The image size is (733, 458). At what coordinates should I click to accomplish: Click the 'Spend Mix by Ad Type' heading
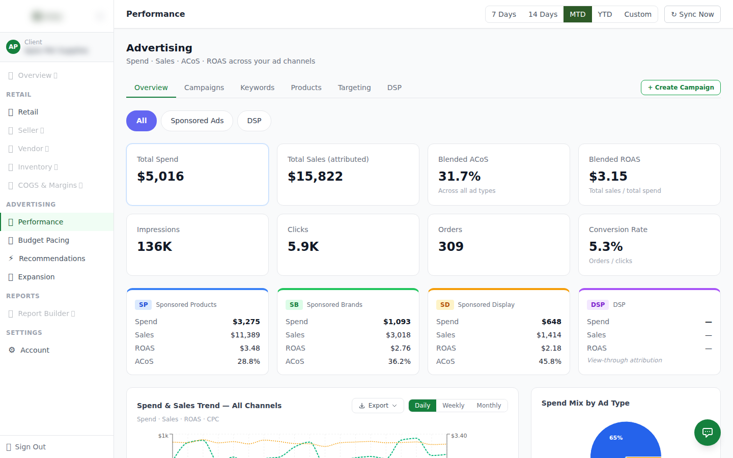tap(585, 403)
